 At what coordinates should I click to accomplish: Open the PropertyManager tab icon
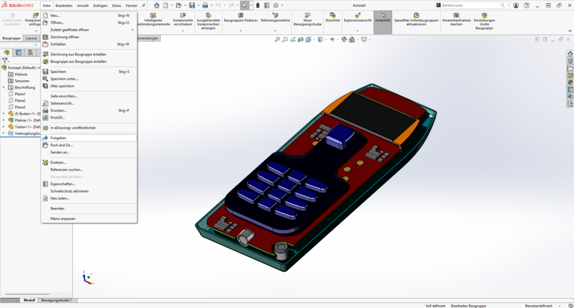coord(18,53)
